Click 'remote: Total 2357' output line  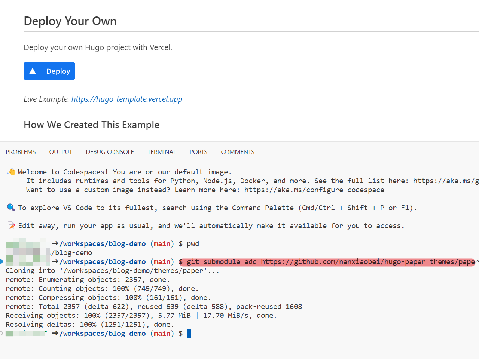tap(154, 306)
